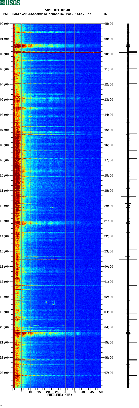Viewport: 139px width, 408px height.
Task: Click the '01:00' PST time label
Action: (x=4, y=39)
